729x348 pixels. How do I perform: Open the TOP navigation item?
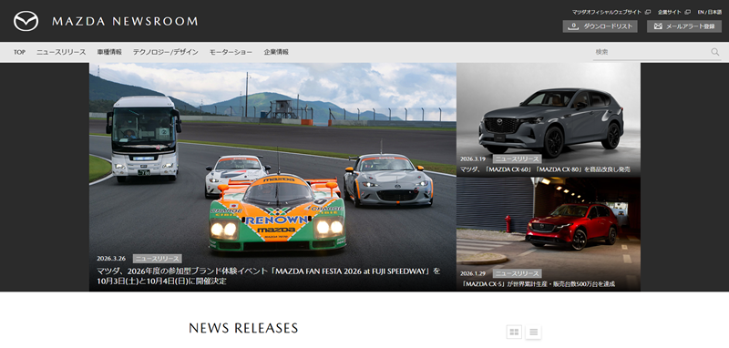(x=19, y=52)
